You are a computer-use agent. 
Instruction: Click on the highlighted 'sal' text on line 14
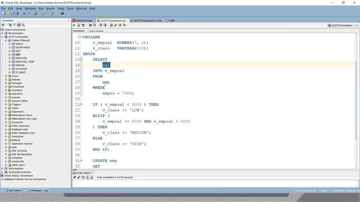106,65
